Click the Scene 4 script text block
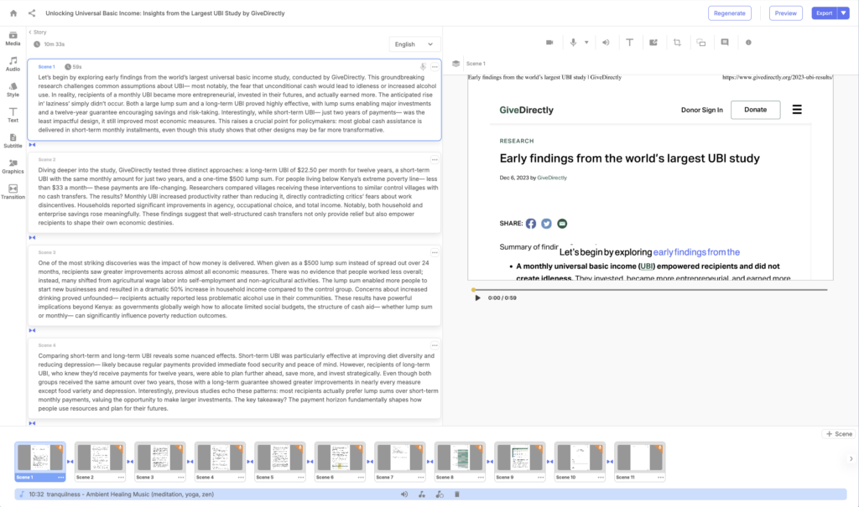The height and width of the screenshot is (507, 859). pos(237,381)
